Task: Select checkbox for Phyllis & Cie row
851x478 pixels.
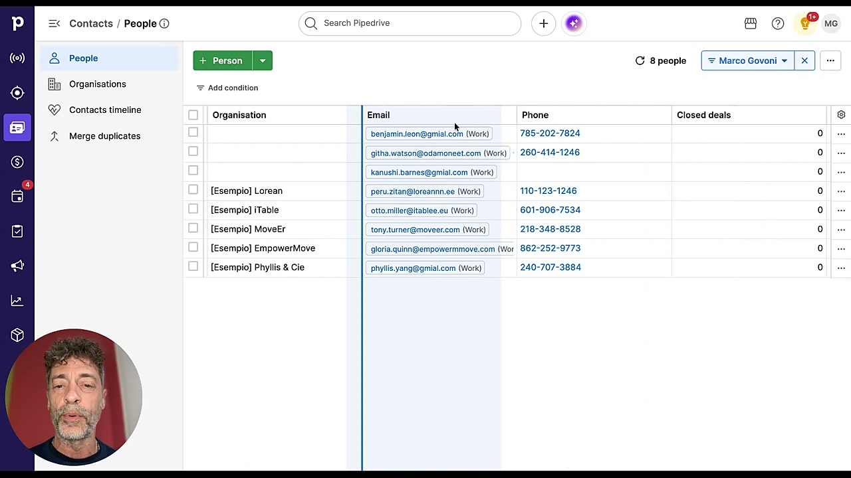Action: pos(193,266)
